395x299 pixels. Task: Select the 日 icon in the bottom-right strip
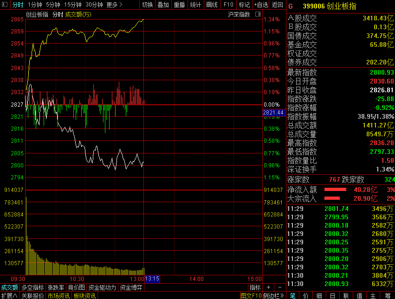tap(333, 295)
